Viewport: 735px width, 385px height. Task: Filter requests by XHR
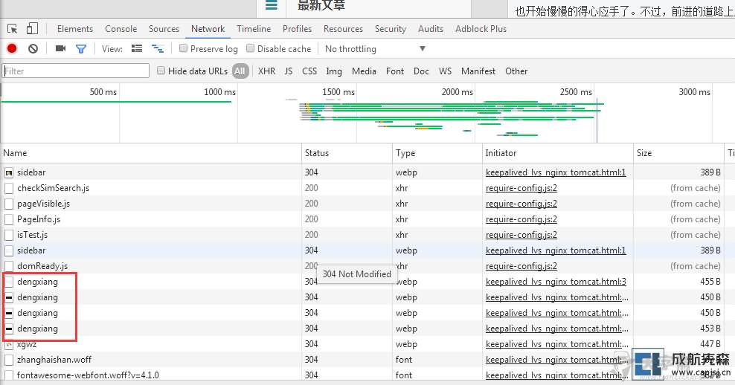point(266,71)
